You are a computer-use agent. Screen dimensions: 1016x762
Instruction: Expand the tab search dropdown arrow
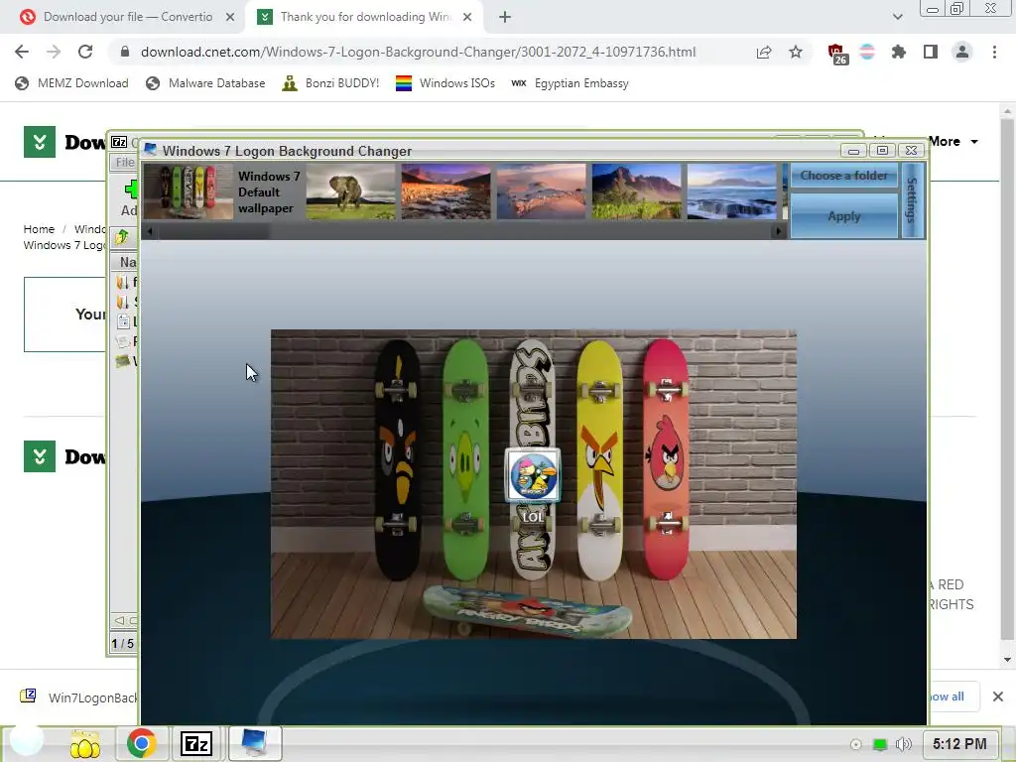pos(897,17)
